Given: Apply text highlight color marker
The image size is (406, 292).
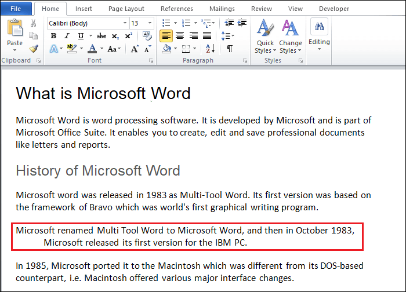Looking at the screenshot, I should [71, 49].
